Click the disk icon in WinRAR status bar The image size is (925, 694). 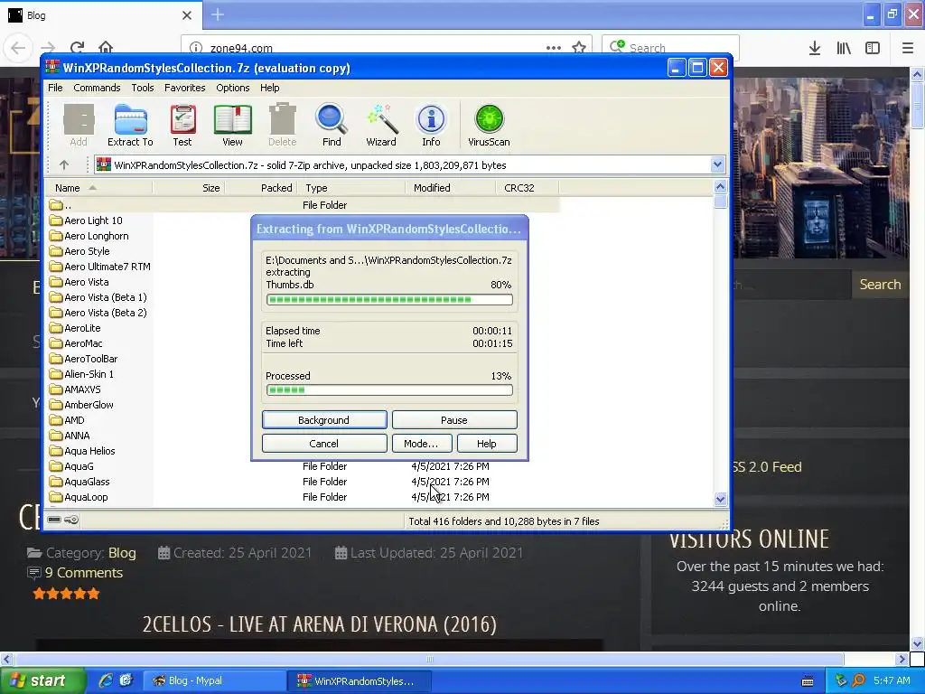tap(54, 520)
